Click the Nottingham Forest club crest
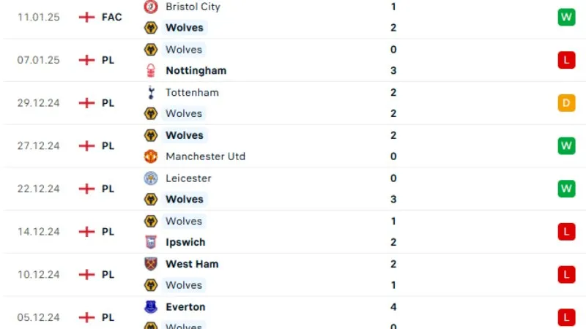This screenshot has height=329, width=586. point(151,71)
